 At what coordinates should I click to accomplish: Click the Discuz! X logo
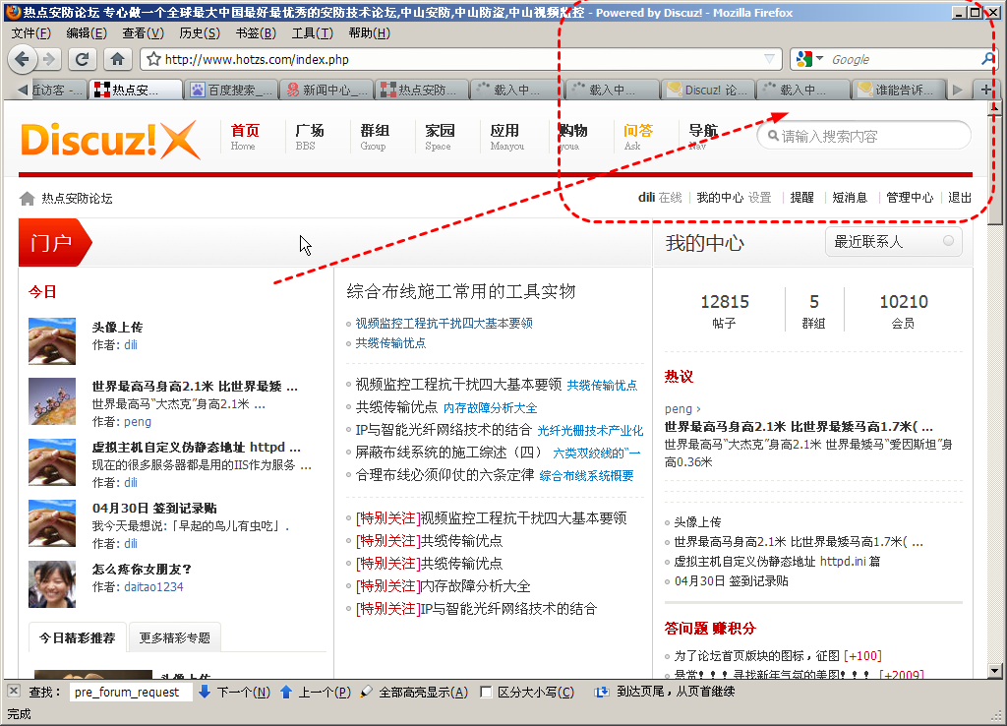click(110, 140)
